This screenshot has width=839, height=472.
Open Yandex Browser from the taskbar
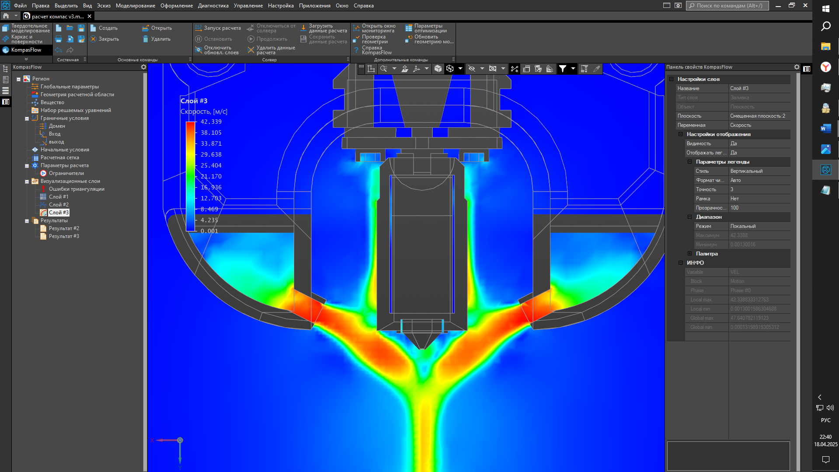(825, 67)
